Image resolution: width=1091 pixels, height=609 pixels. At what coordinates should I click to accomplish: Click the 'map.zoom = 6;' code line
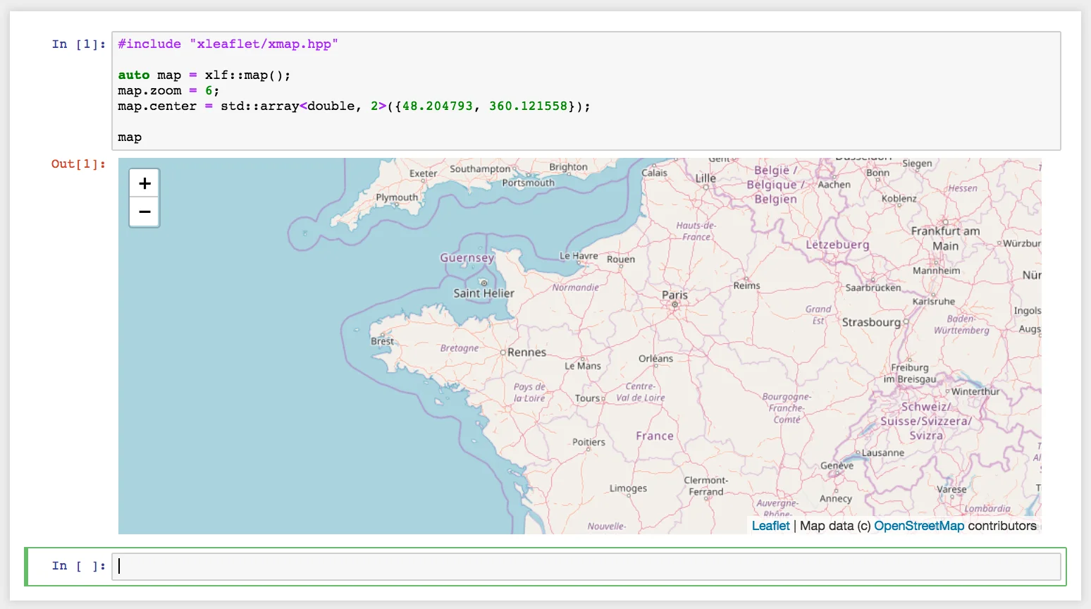(x=168, y=91)
